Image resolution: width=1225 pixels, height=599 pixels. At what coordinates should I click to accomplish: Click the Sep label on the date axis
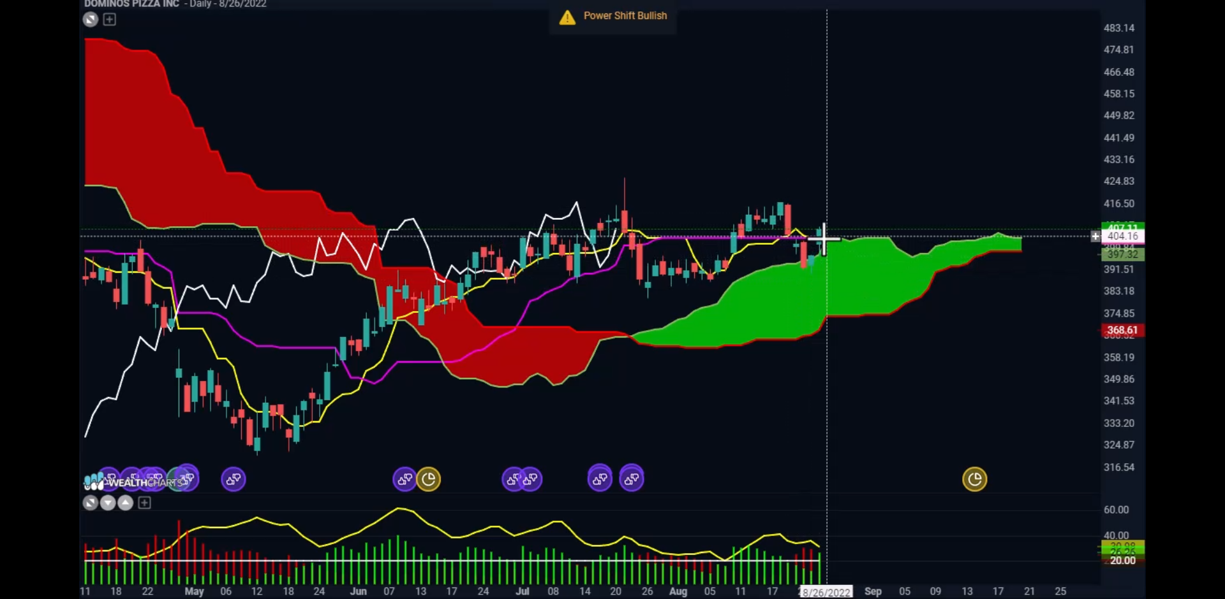(873, 592)
